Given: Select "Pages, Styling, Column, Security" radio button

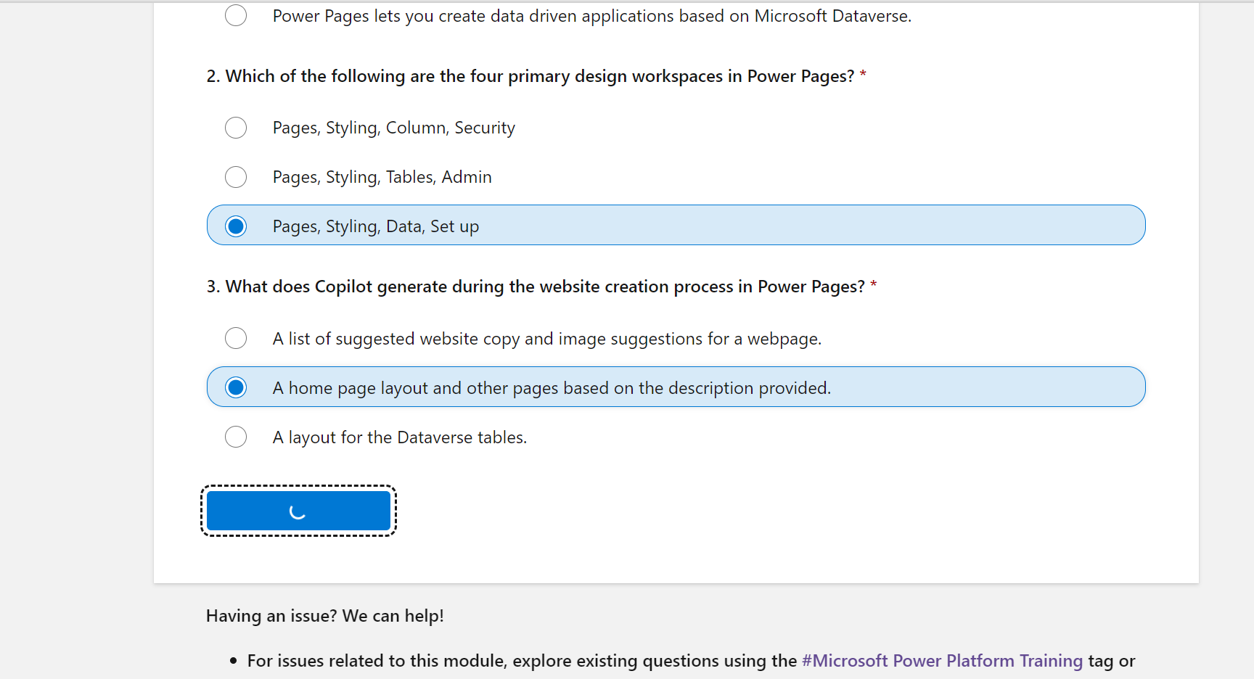Looking at the screenshot, I should click(236, 128).
